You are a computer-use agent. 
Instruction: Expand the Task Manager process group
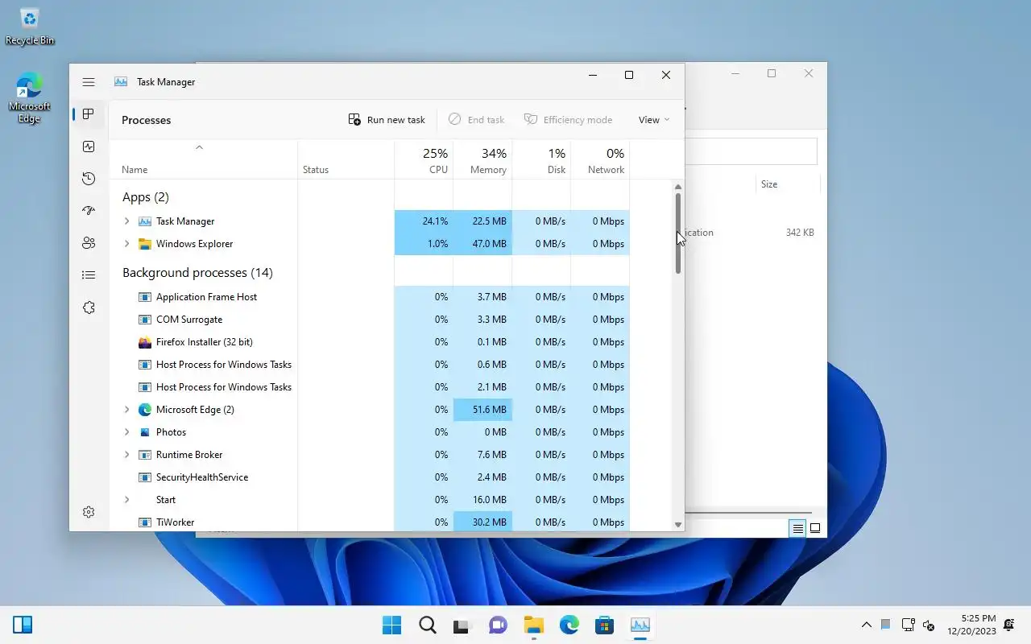[126, 221]
